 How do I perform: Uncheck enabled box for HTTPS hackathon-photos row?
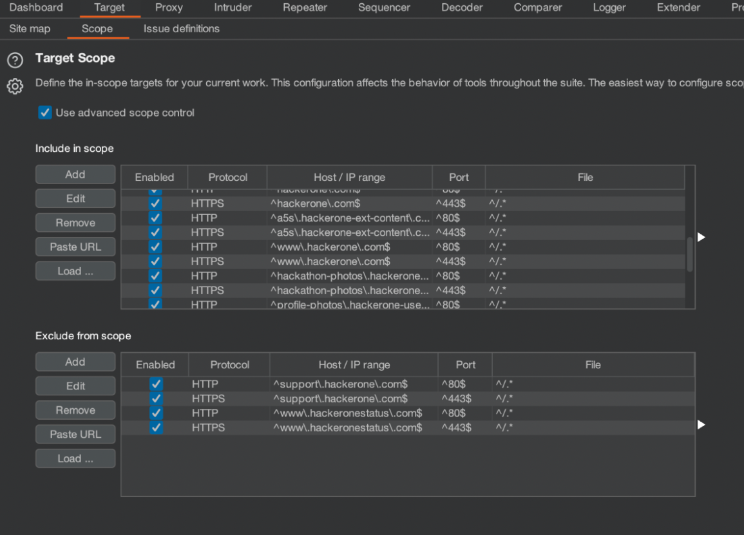(155, 290)
